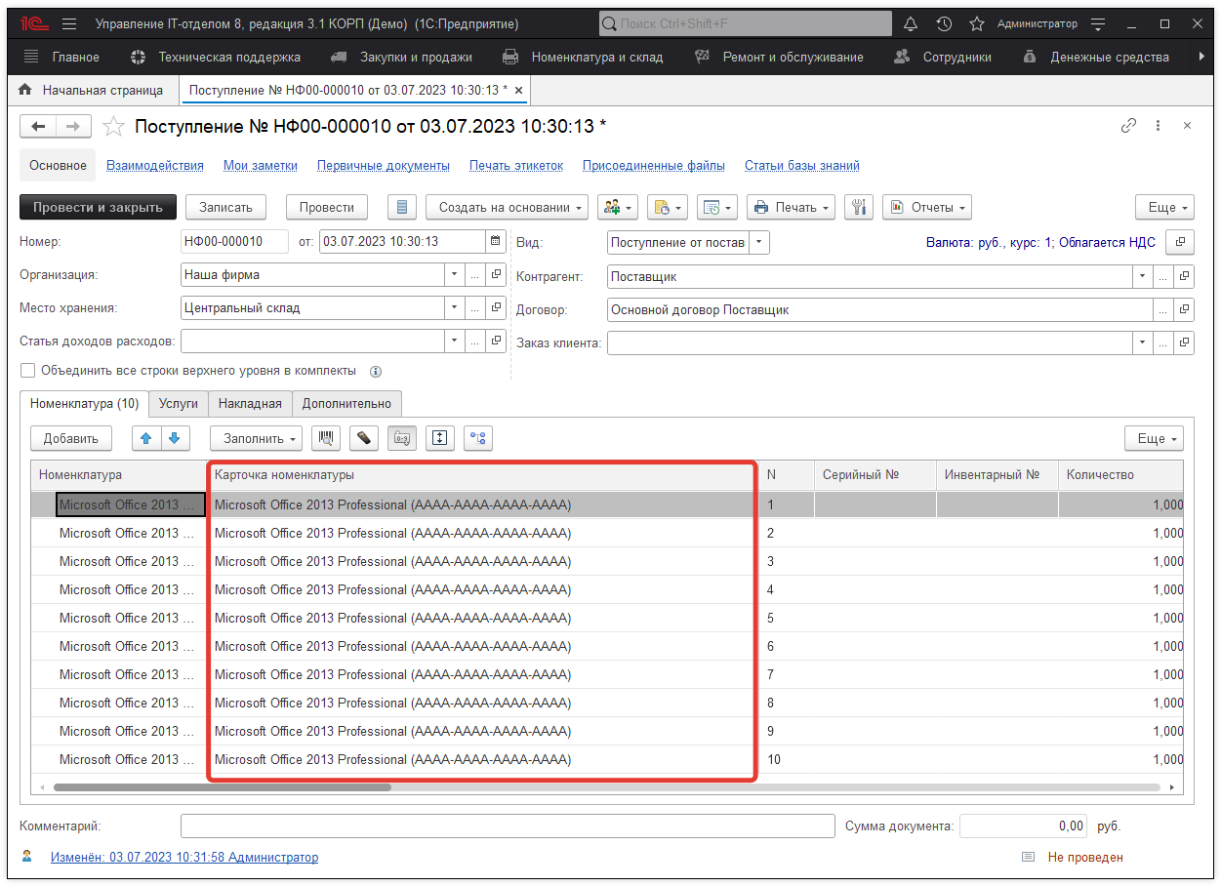Open the 'Организация' dropdown arrow
Screen dimensions: 1221x886
pos(454,275)
